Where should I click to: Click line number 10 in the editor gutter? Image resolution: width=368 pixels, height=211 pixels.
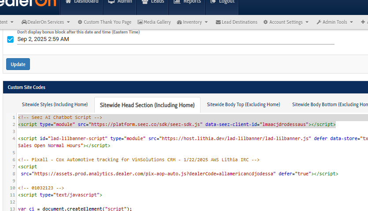point(12,188)
